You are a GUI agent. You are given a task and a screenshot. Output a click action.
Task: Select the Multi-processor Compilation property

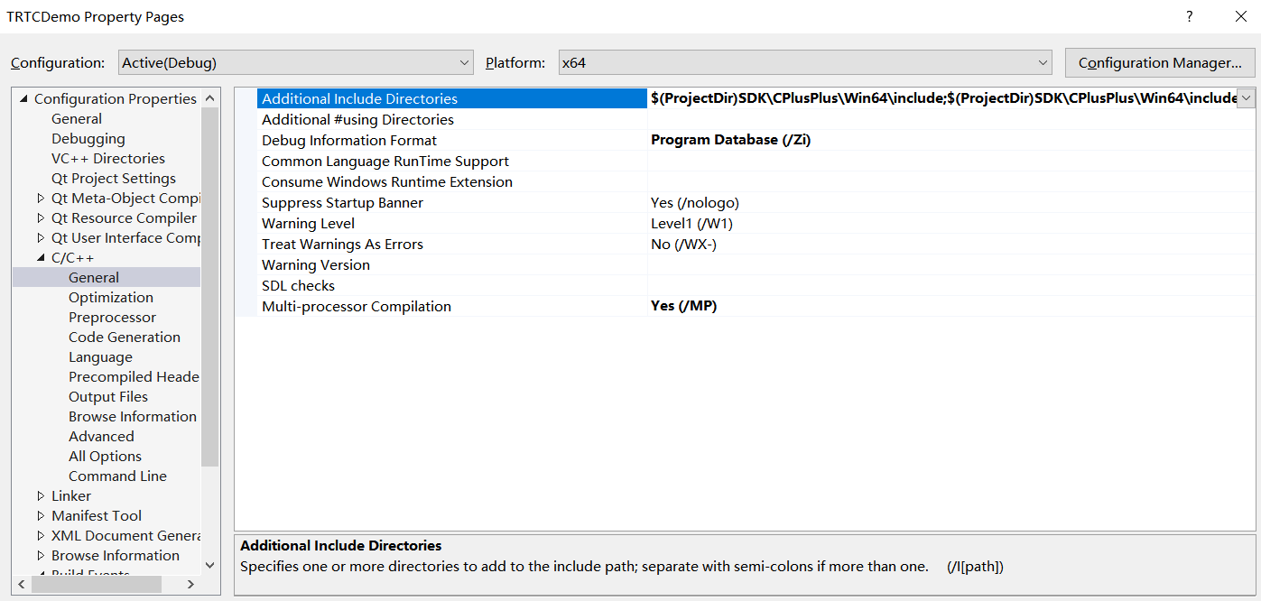tap(356, 307)
